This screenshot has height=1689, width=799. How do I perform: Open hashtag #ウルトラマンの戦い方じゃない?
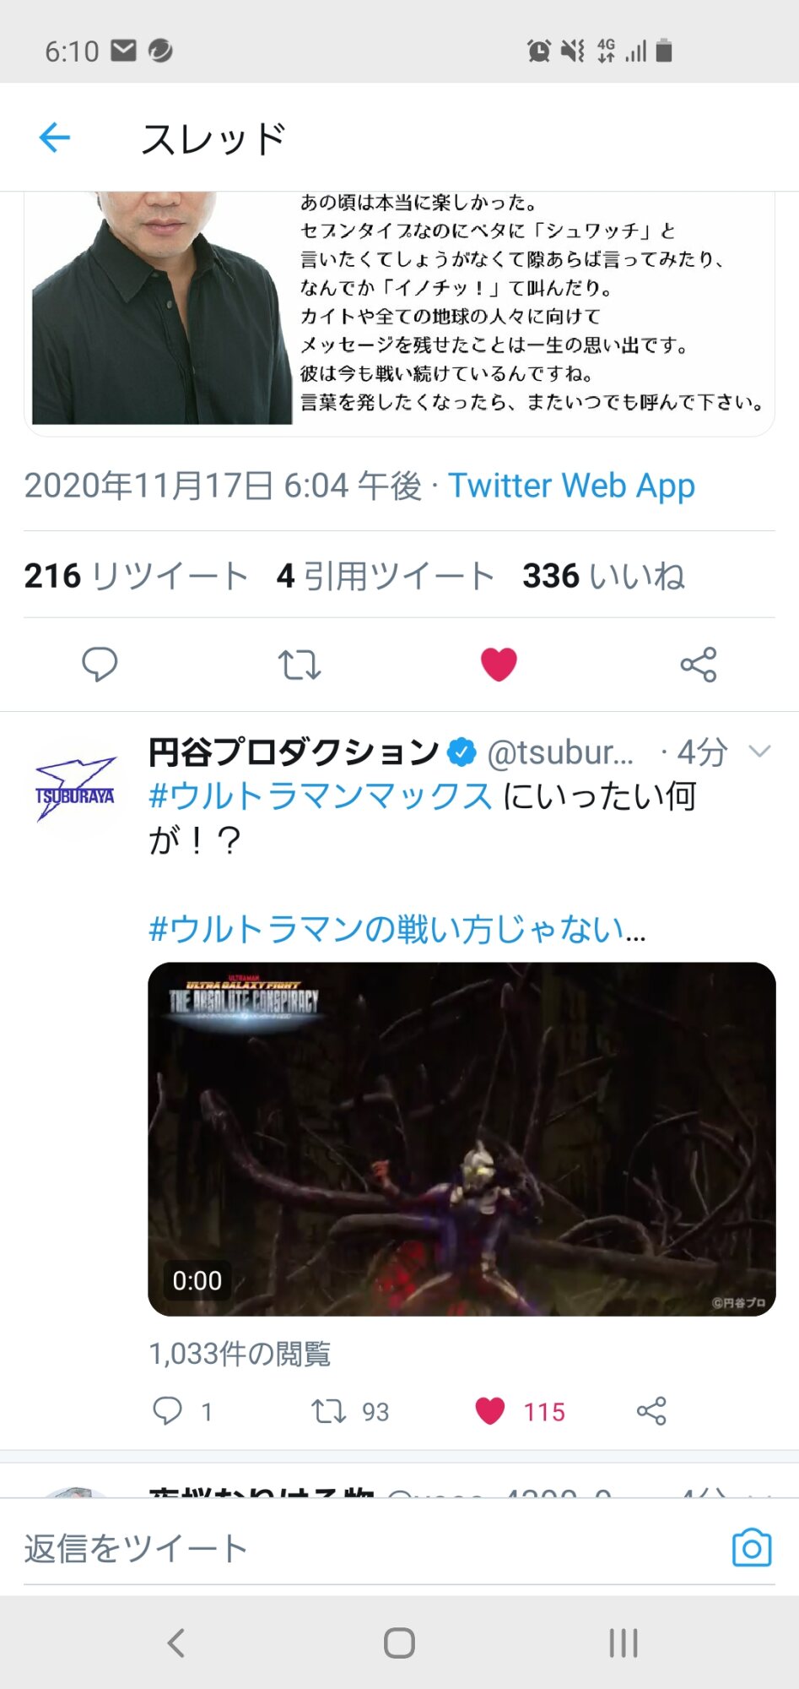pos(397,929)
